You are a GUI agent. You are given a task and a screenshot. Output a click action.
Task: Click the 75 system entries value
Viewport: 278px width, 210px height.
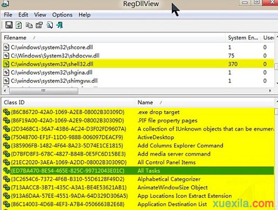[231, 56]
